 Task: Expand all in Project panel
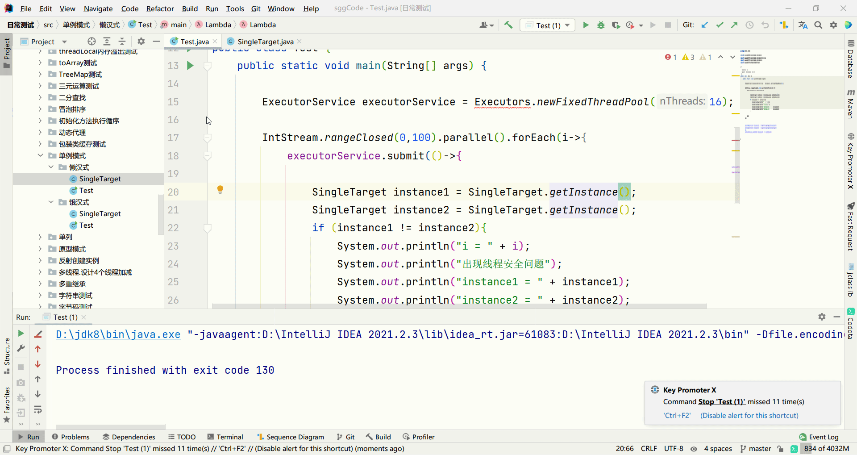pos(107,42)
